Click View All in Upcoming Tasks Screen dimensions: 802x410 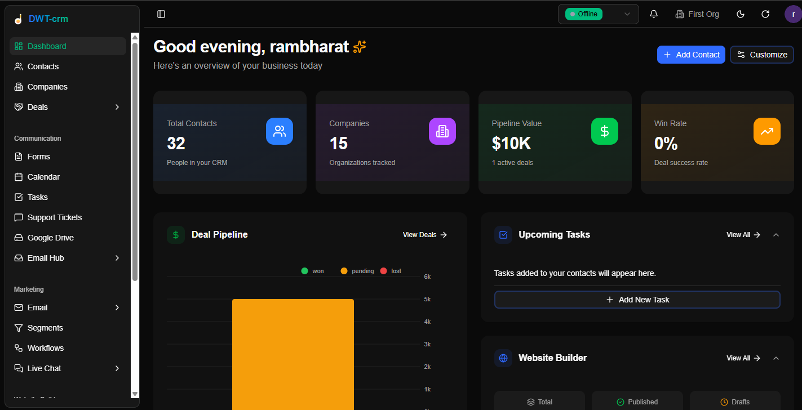click(x=743, y=235)
